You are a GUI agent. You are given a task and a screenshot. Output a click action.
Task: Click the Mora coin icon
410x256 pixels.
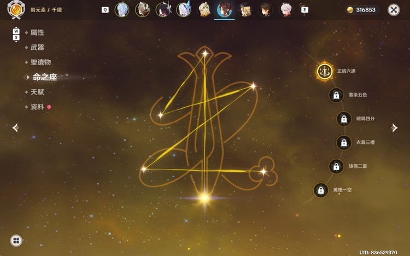(350, 10)
